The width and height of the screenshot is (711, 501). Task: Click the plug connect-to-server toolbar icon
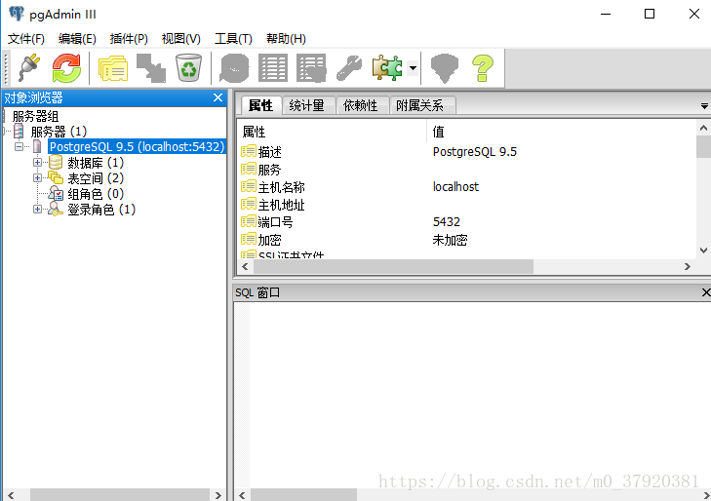pyautogui.click(x=29, y=68)
